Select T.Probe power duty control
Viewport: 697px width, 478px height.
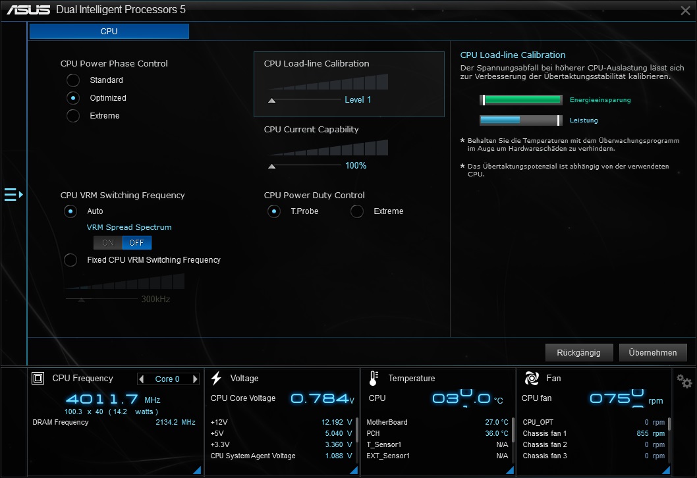[x=274, y=211]
